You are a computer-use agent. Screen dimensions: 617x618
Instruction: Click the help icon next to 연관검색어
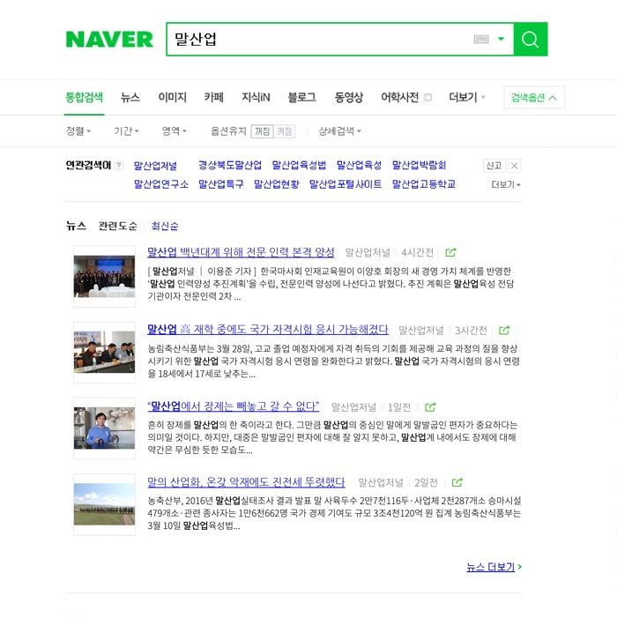point(118,166)
